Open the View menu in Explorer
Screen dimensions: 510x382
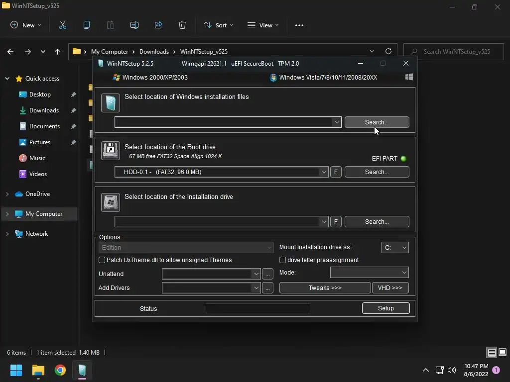(263, 25)
